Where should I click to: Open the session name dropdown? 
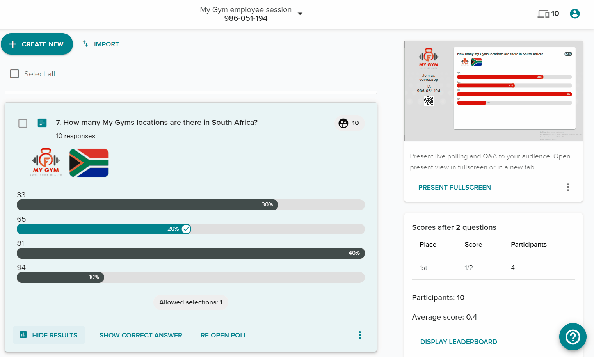300,13
